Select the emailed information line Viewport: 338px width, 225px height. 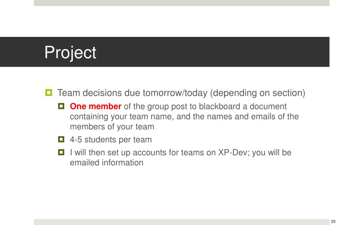coord(106,163)
